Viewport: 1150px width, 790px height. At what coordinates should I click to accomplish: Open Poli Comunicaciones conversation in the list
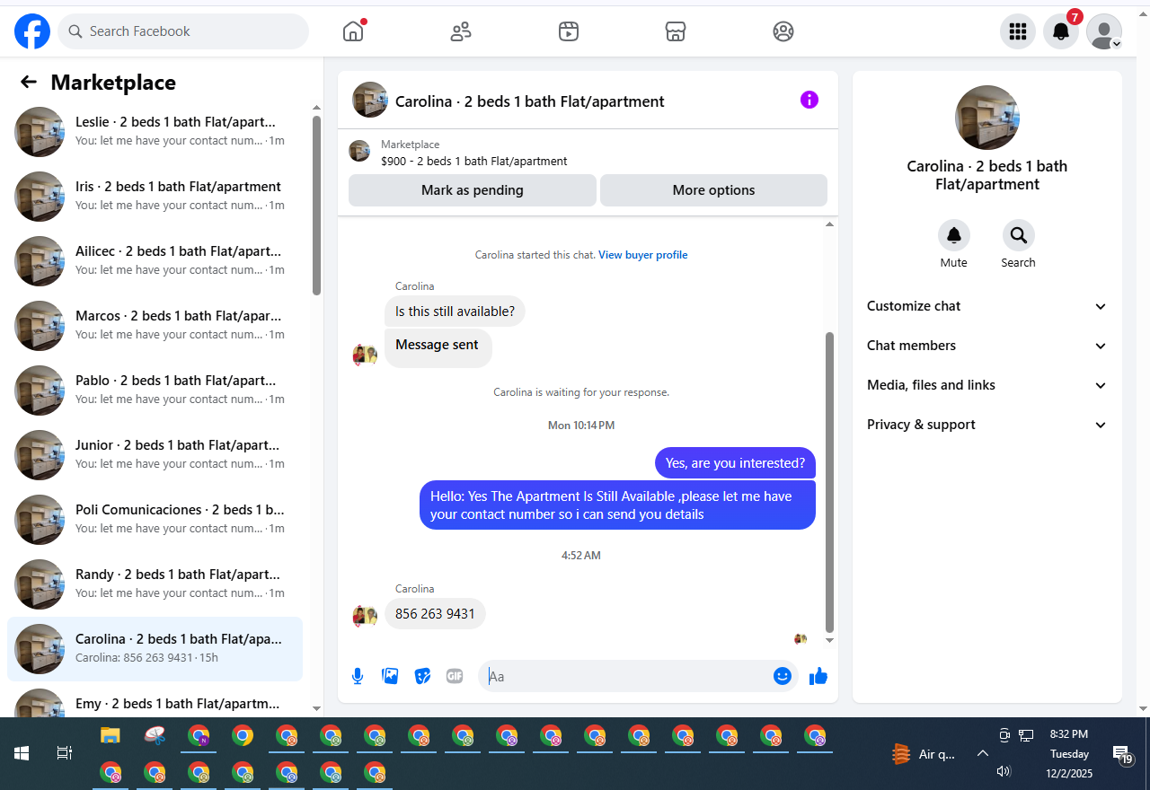155,520
